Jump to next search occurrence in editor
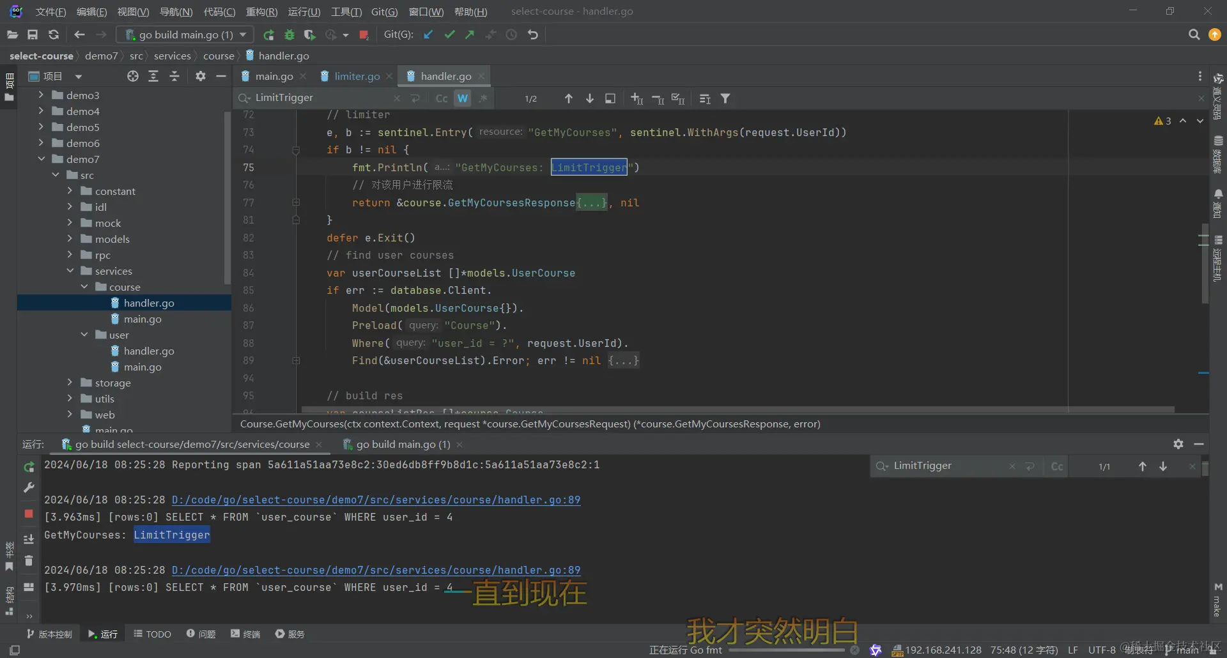Screen dimensions: 1227x658 coord(589,98)
